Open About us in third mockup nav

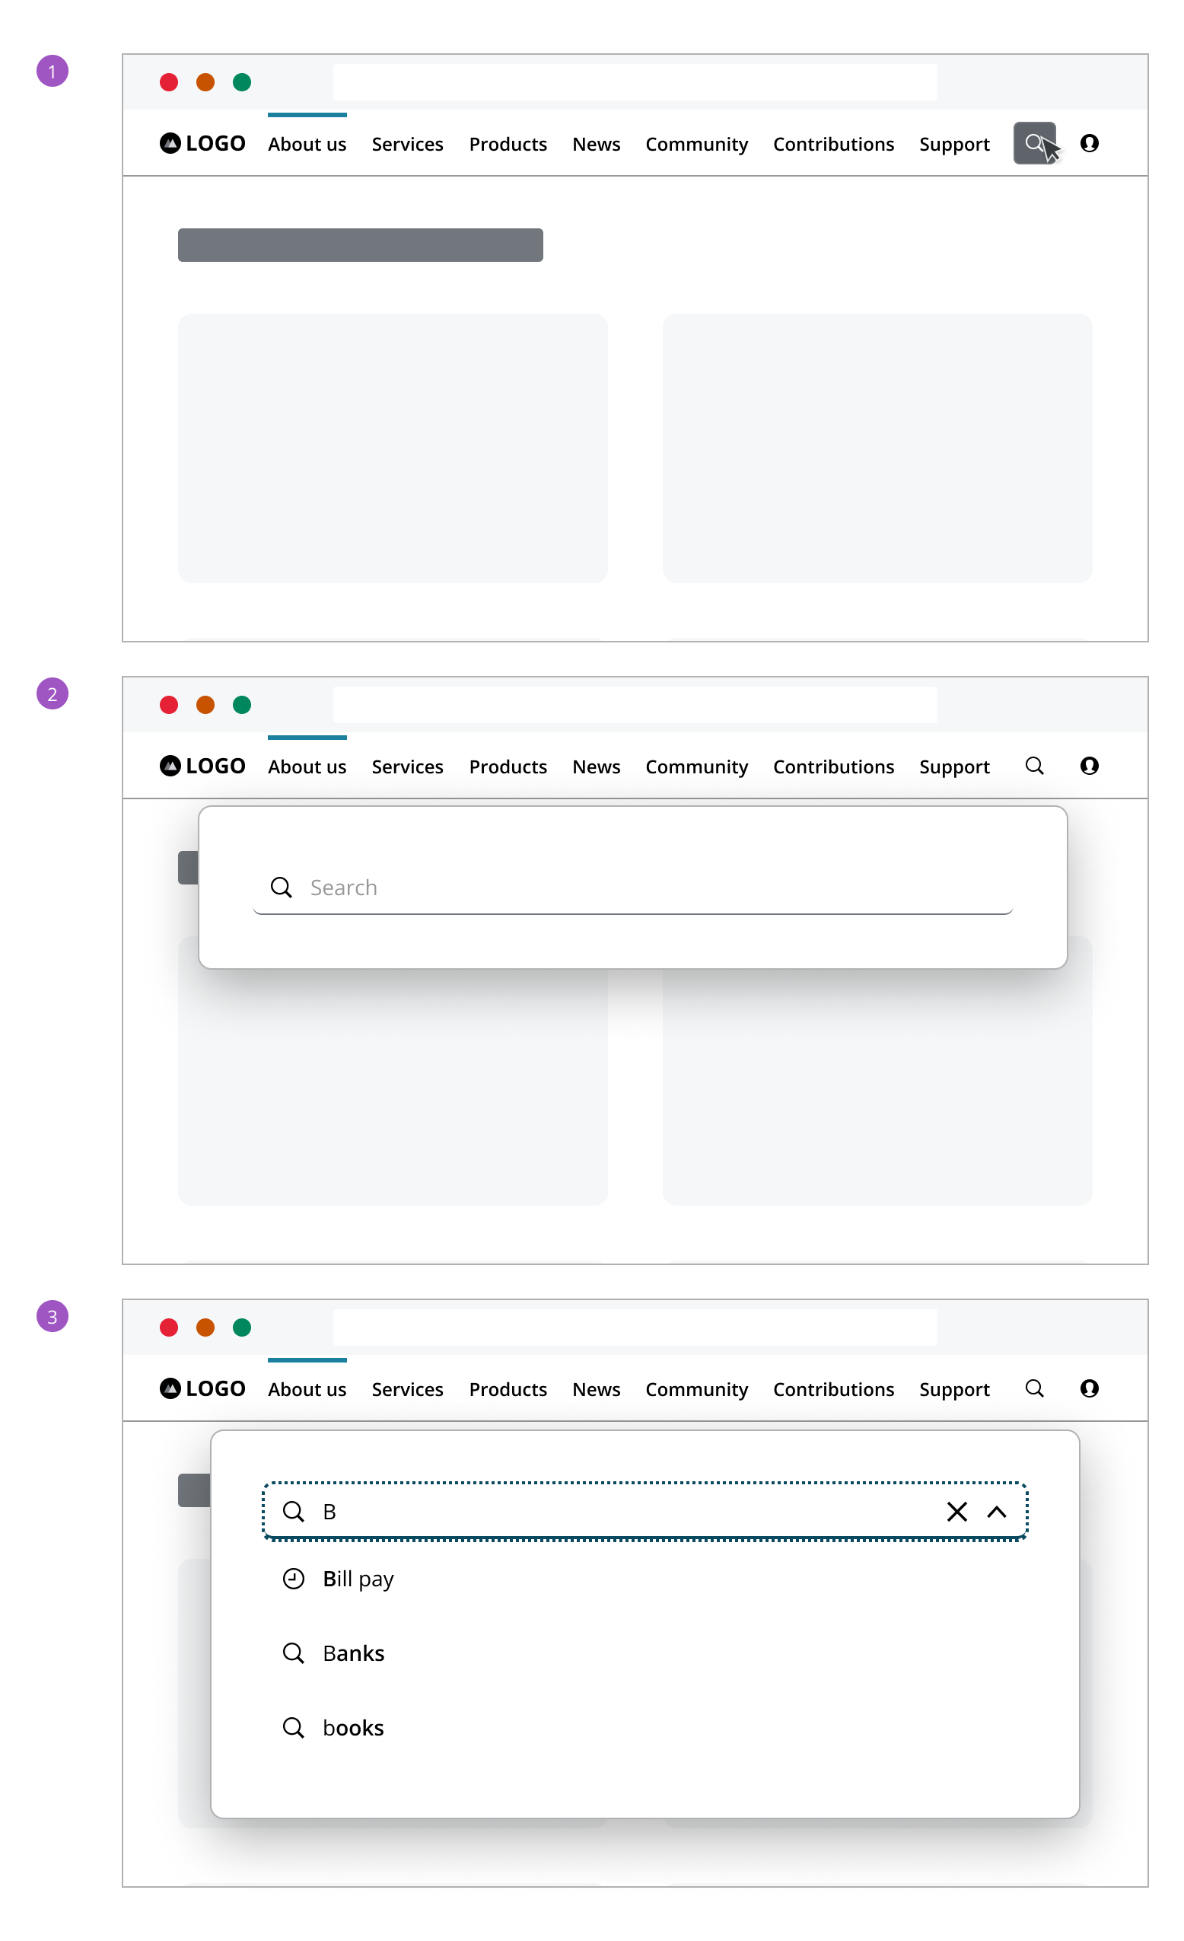(307, 1389)
